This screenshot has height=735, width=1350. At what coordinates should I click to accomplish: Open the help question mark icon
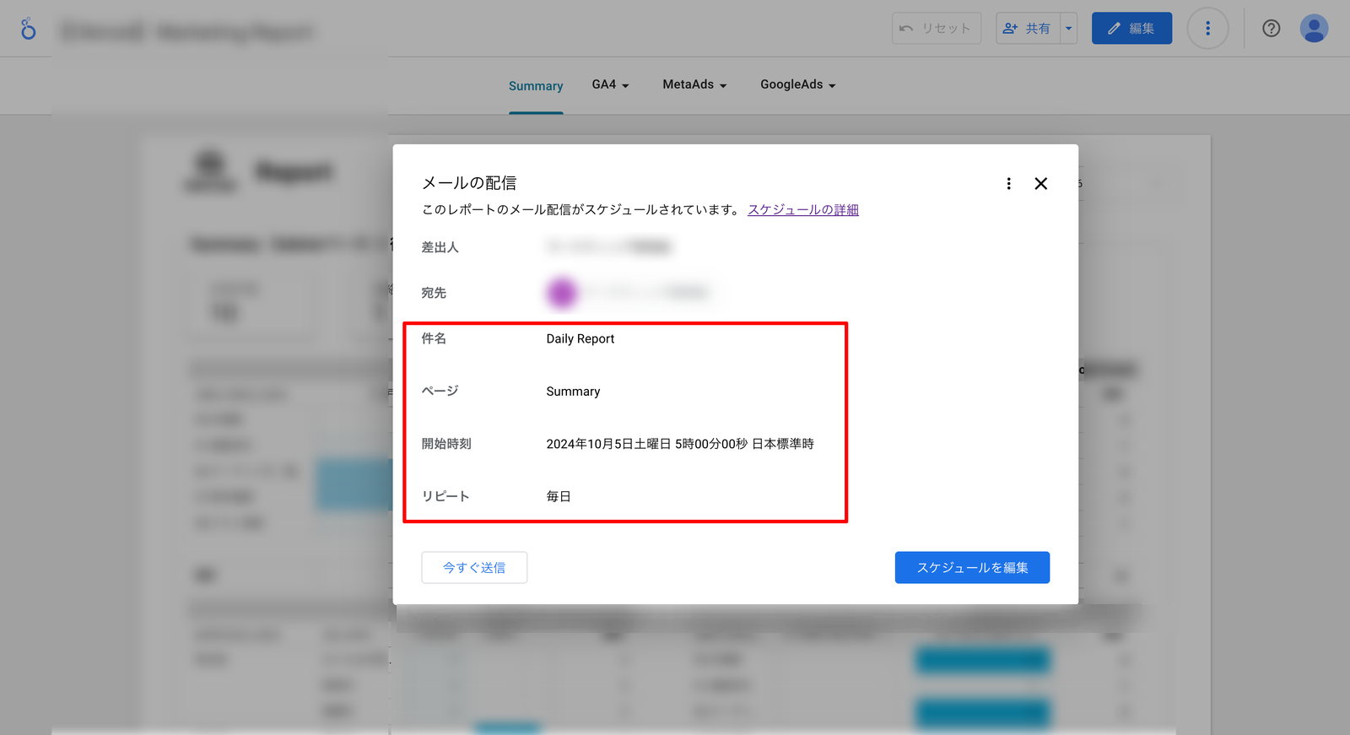point(1271,29)
